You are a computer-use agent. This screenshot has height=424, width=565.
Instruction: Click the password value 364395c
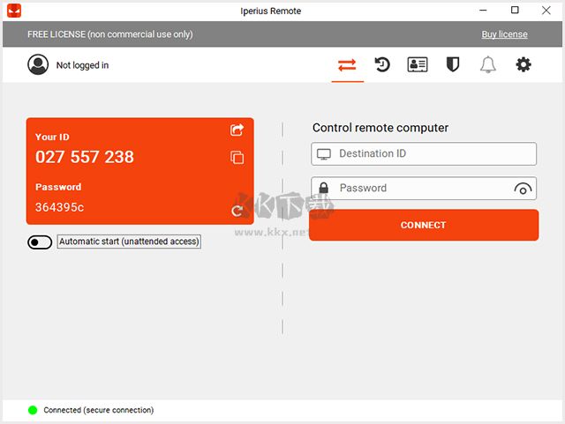59,207
